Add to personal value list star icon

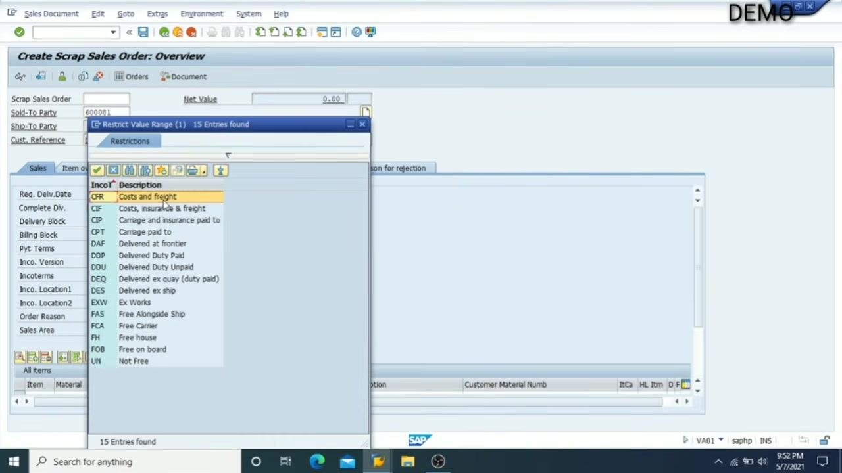pyautogui.click(x=161, y=171)
